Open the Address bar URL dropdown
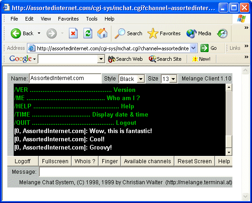Image resolution: width=252 pixels, height=203 pixels. pyautogui.click(x=194, y=48)
